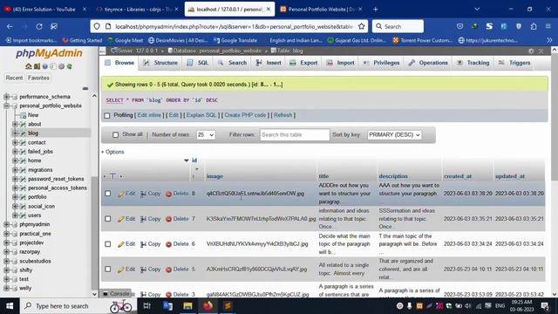
Task: Expand razorpay database node
Action: pos(6,252)
